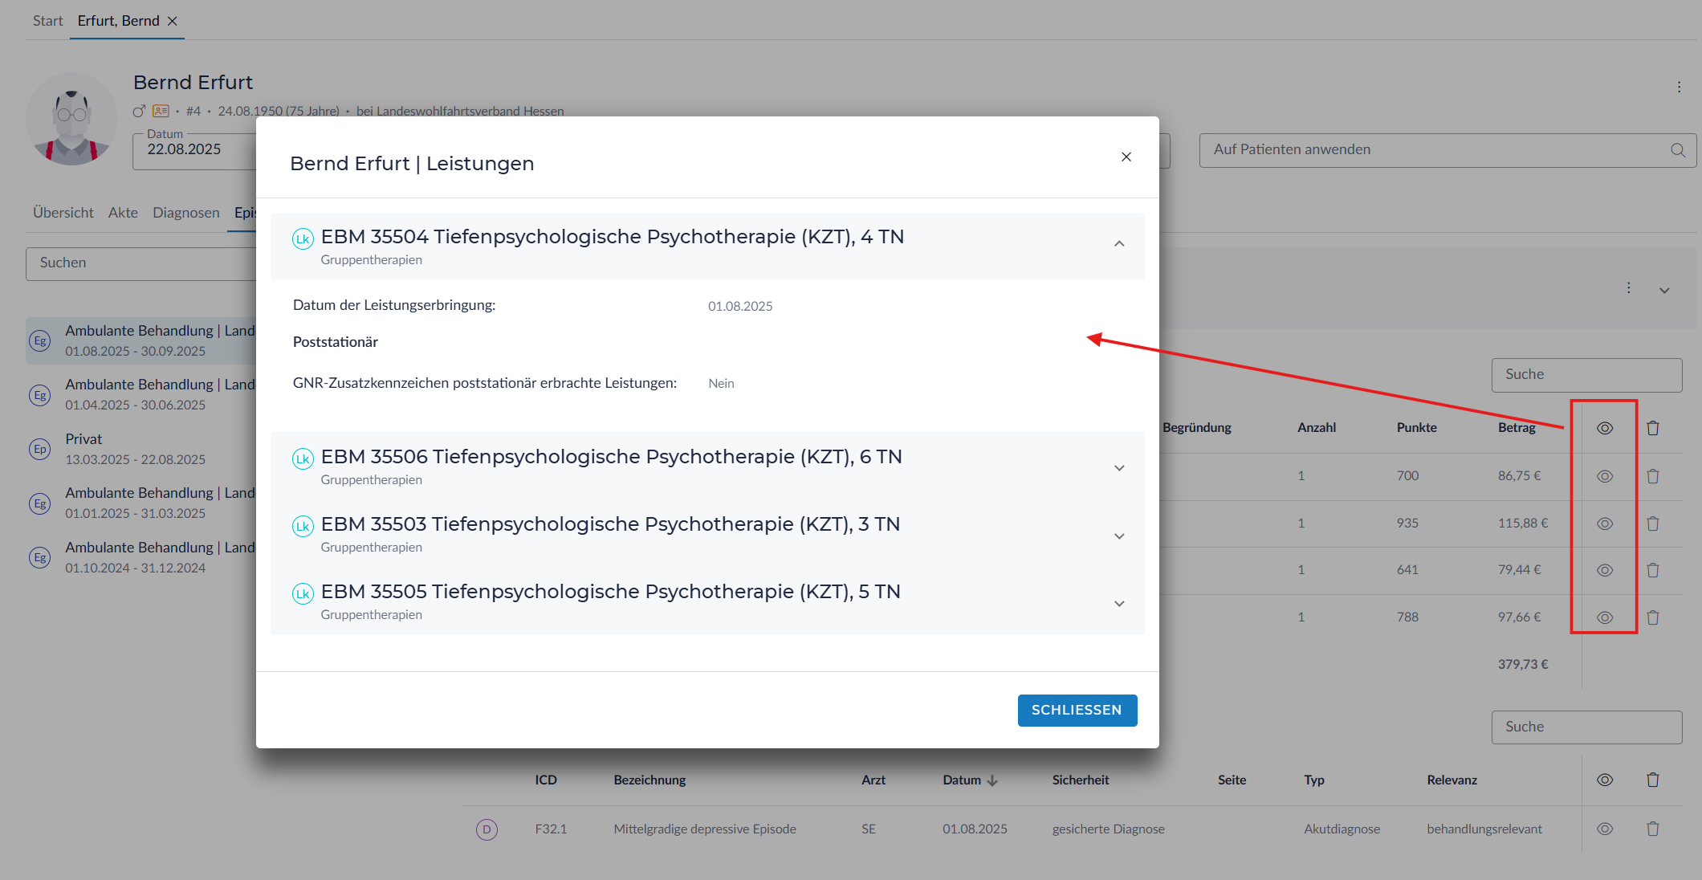Collapse the EBM 35504 service entry

coord(1119,244)
